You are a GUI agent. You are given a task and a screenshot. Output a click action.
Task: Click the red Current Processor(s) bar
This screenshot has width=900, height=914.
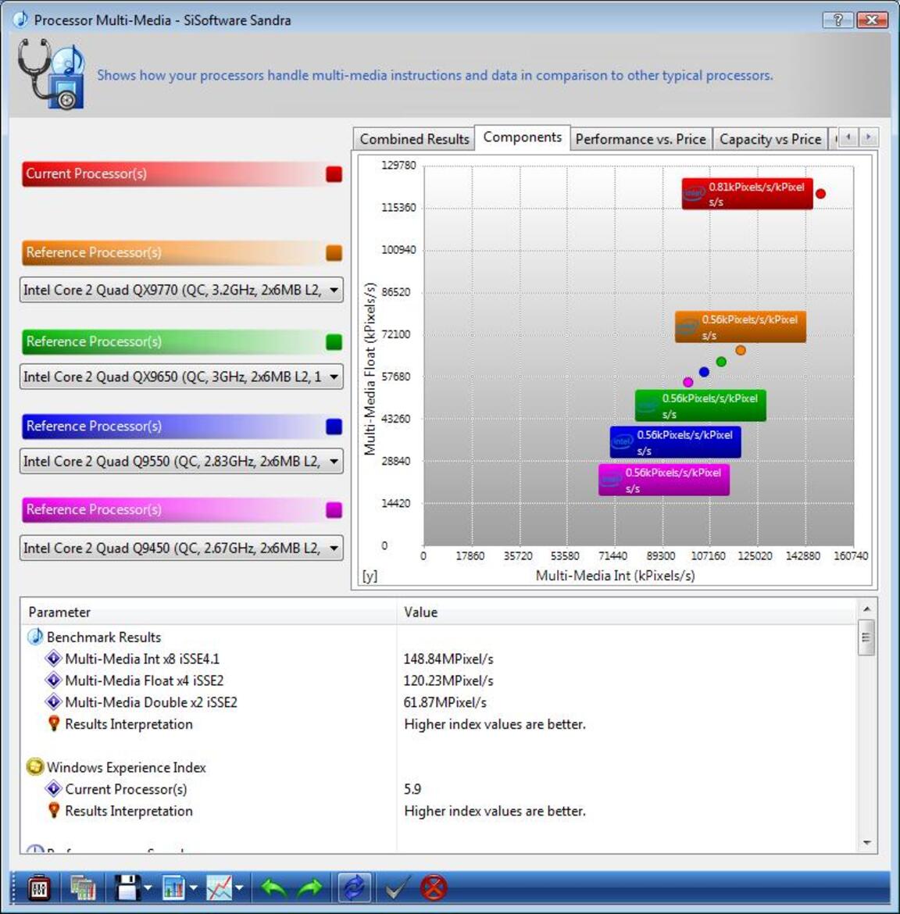click(x=173, y=173)
